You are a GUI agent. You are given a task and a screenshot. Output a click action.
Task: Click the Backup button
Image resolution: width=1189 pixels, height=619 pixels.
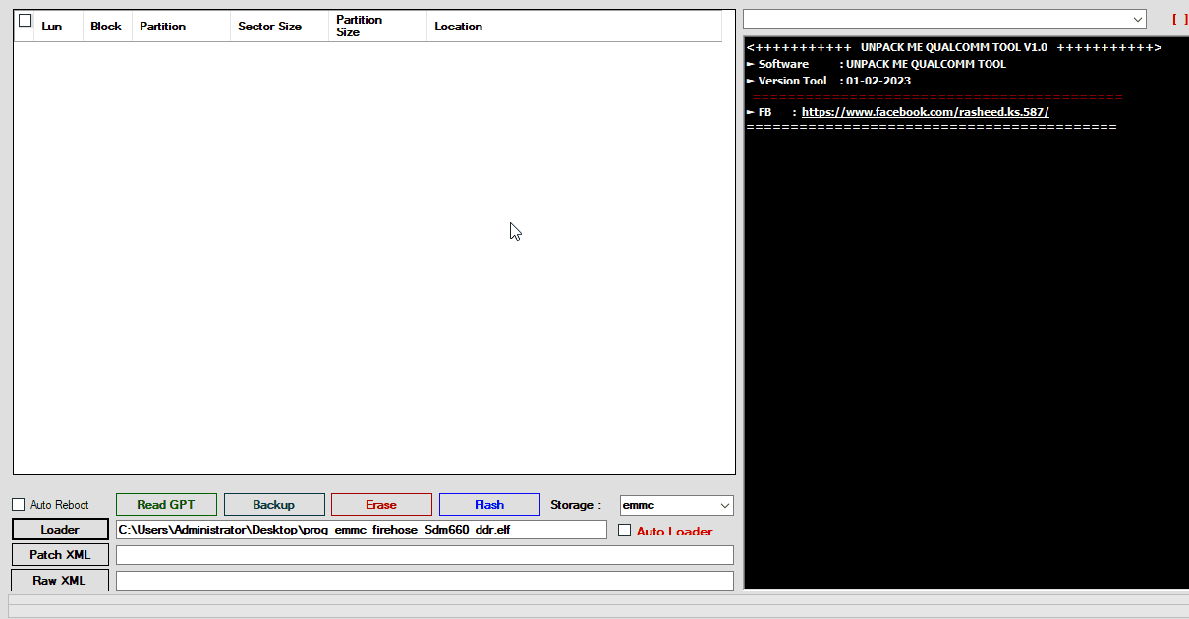coord(274,505)
